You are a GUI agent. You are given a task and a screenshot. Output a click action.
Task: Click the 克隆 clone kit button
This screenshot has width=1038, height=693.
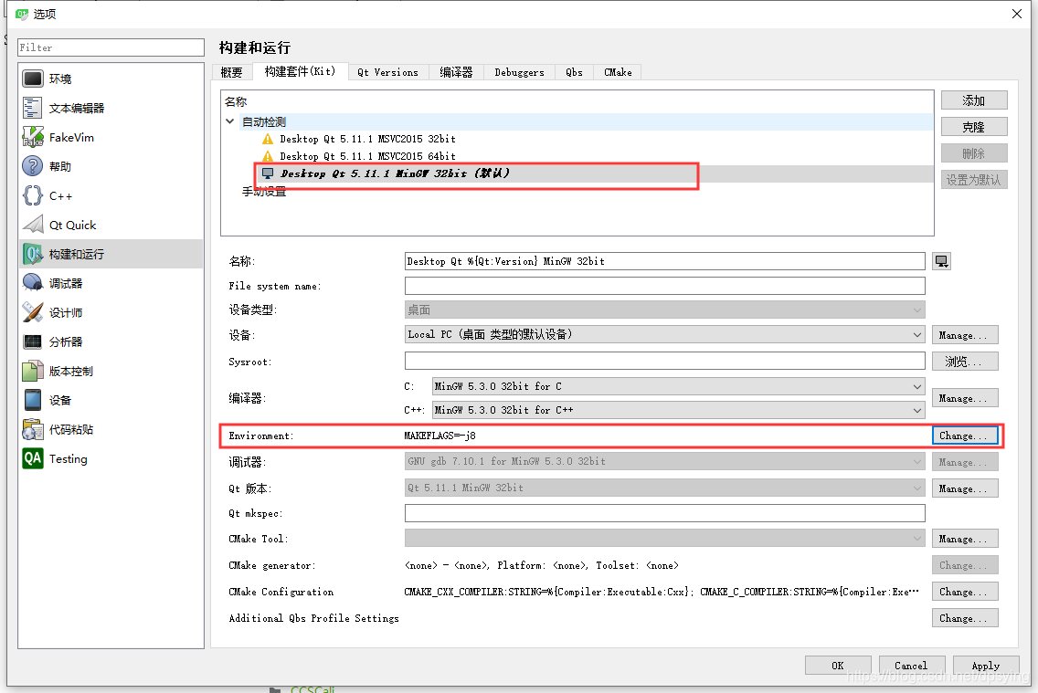[x=974, y=126]
